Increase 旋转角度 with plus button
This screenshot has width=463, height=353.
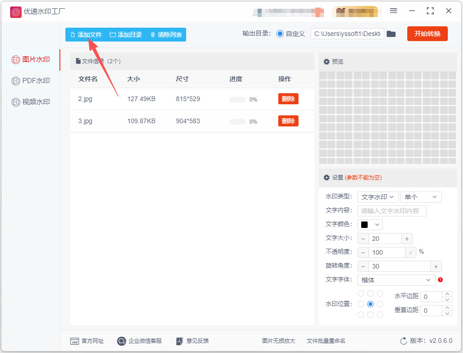(436, 266)
